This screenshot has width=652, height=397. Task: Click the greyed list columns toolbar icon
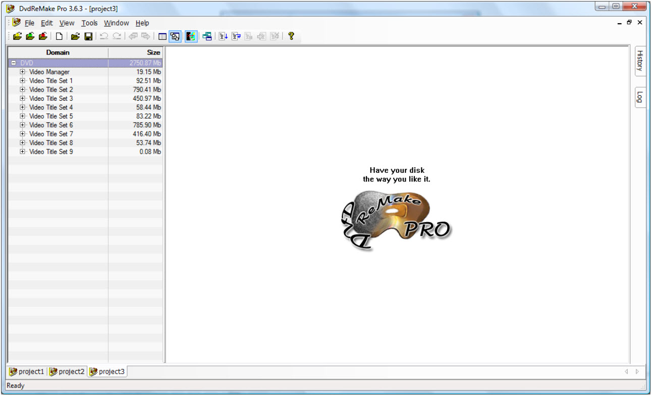tap(249, 36)
